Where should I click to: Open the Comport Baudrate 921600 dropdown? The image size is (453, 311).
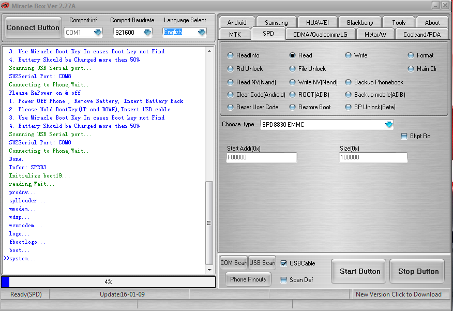[147, 32]
